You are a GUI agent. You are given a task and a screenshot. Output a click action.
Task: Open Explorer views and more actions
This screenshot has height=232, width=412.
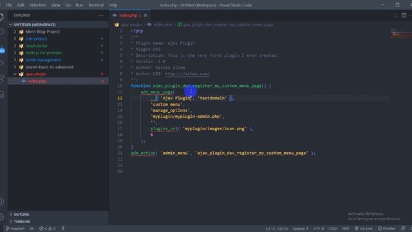[101, 15]
